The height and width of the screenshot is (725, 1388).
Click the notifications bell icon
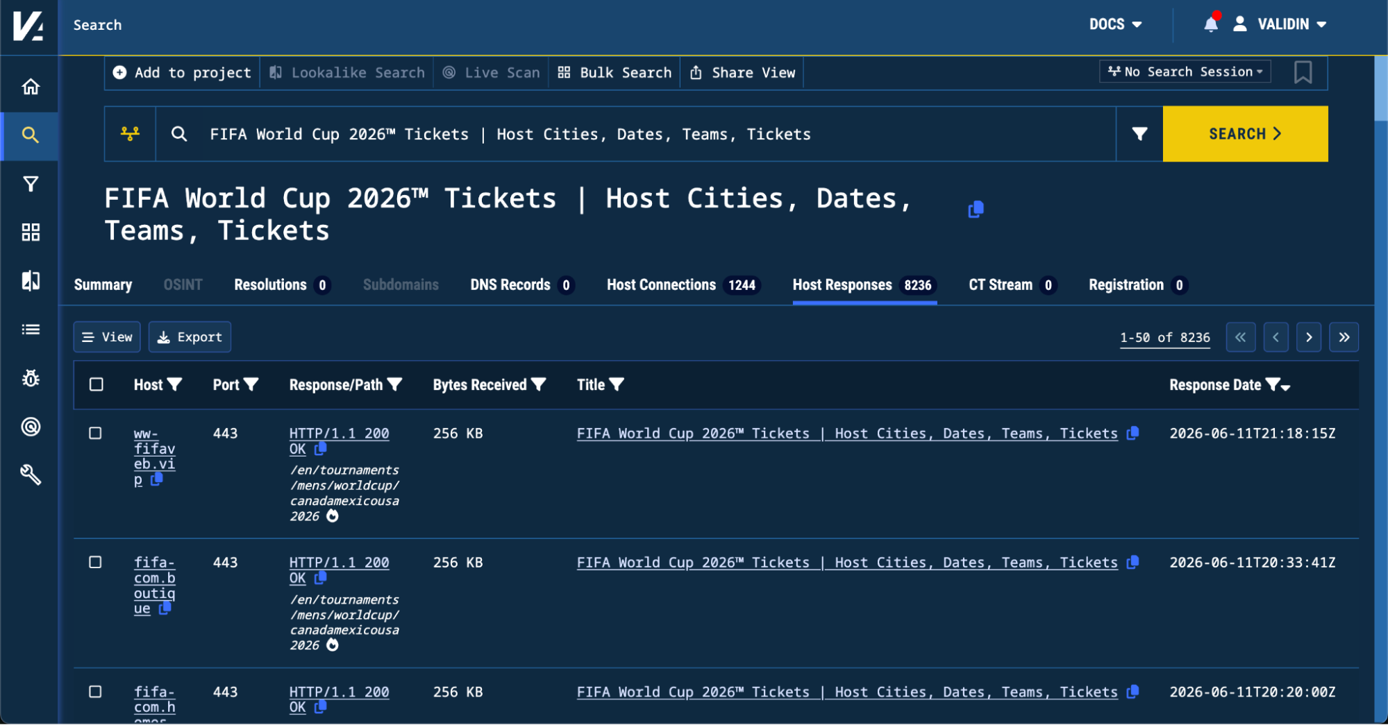(x=1211, y=24)
